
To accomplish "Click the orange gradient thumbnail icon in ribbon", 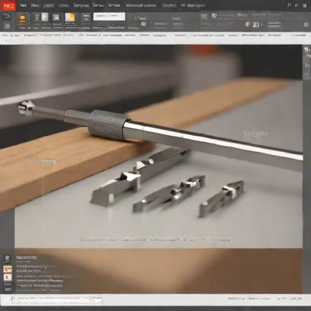I will (70, 17).
